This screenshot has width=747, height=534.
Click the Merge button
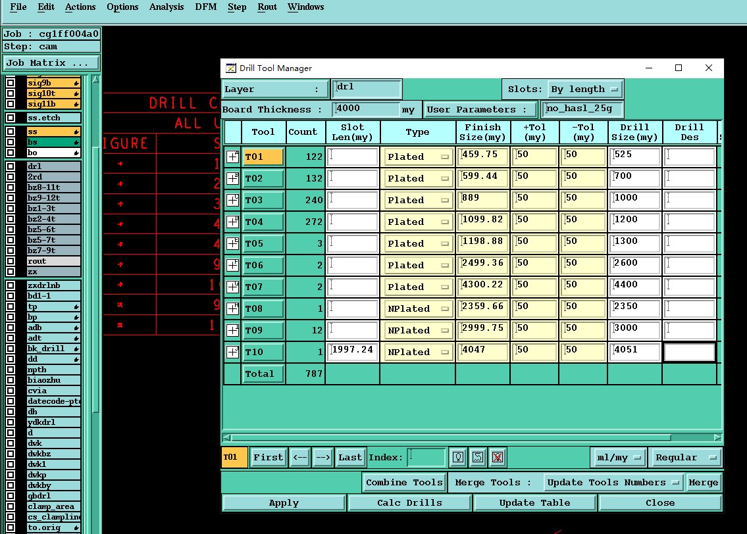703,482
